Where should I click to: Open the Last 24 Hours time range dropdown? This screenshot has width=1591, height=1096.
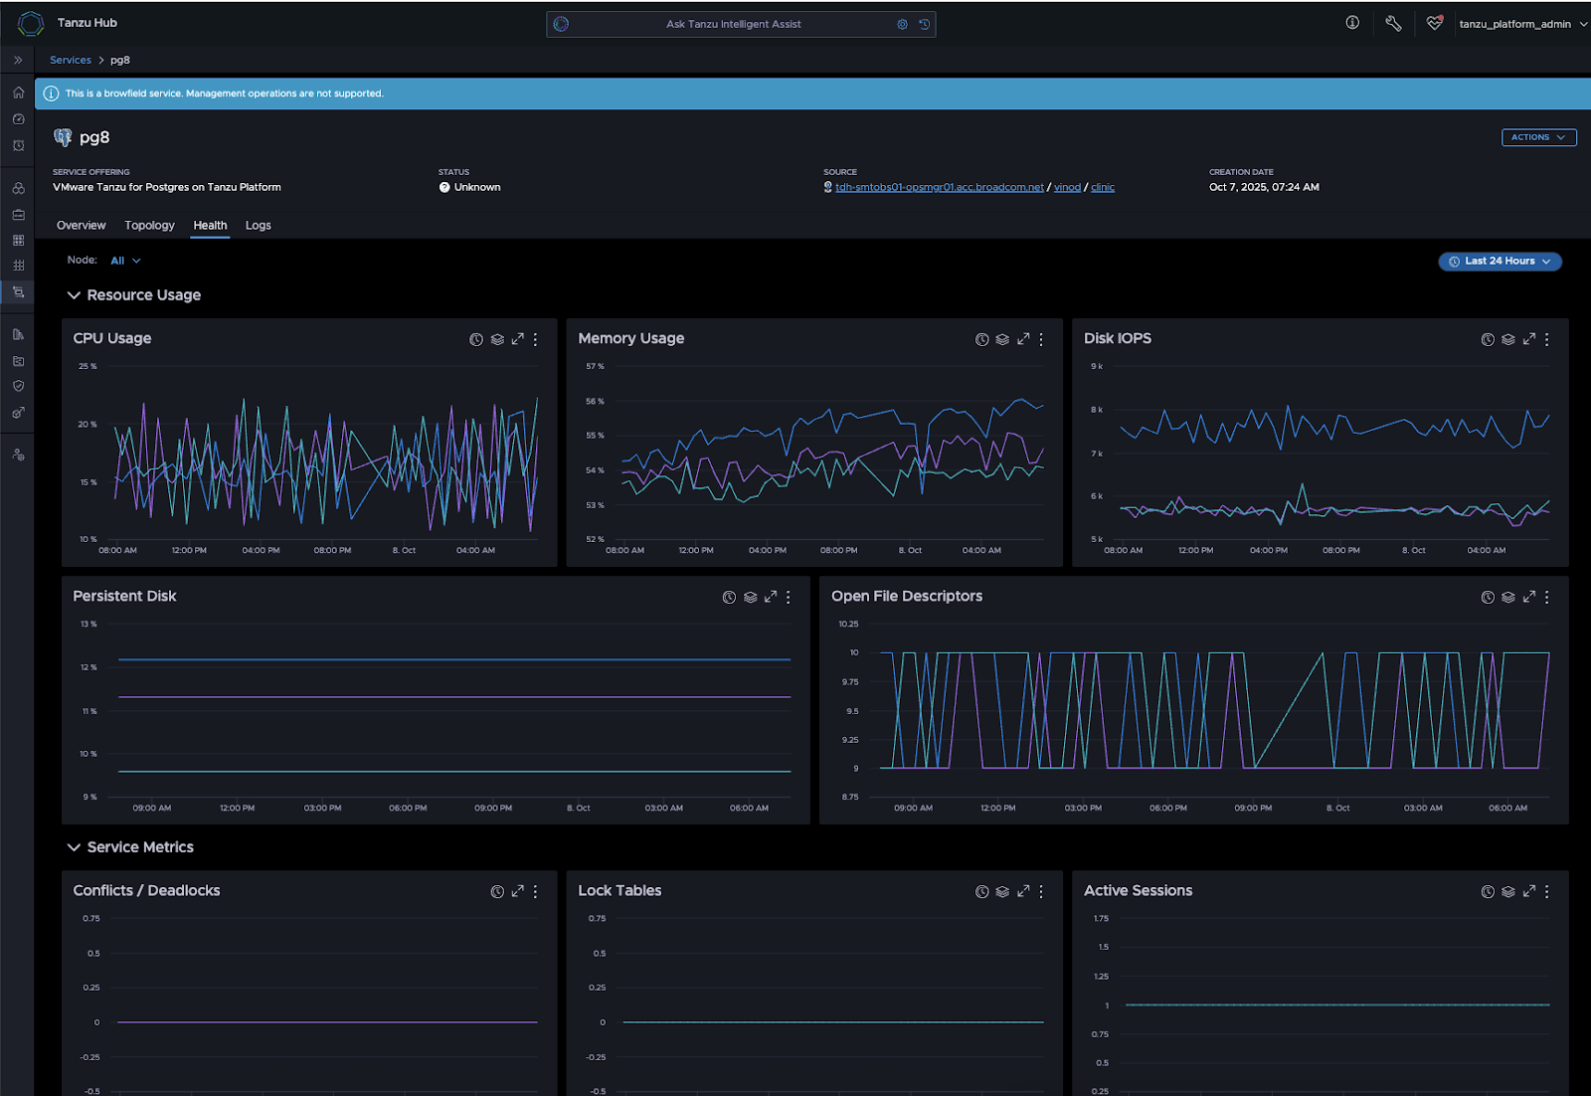point(1500,262)
